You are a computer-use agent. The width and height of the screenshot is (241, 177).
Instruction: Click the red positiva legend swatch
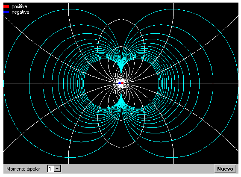[6, 6]
